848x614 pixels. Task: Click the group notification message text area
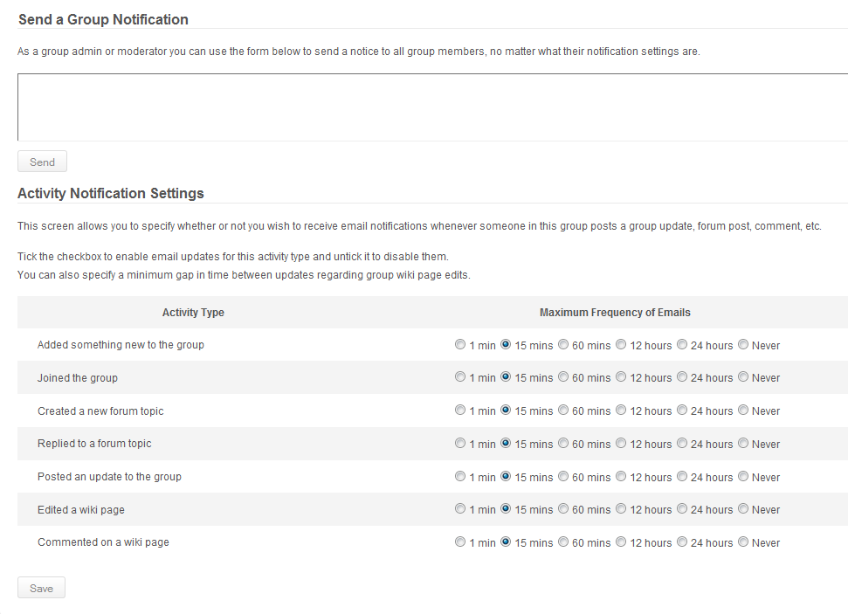[432, 107]
